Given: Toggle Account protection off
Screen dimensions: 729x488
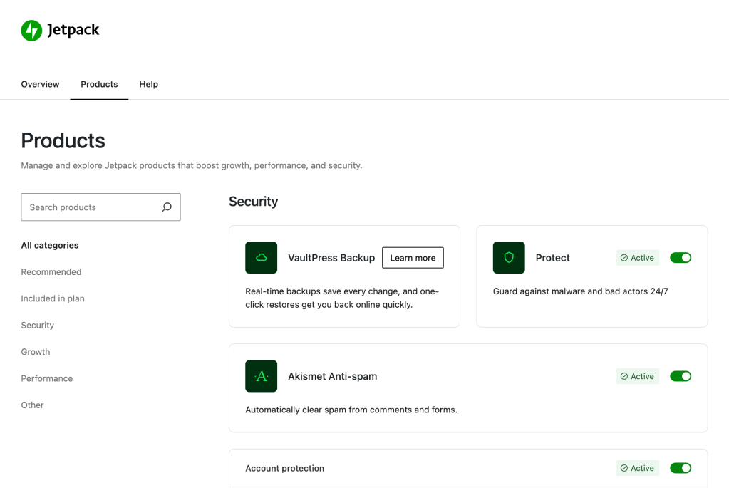Looking at the screenshot, I should click(681, 468).
